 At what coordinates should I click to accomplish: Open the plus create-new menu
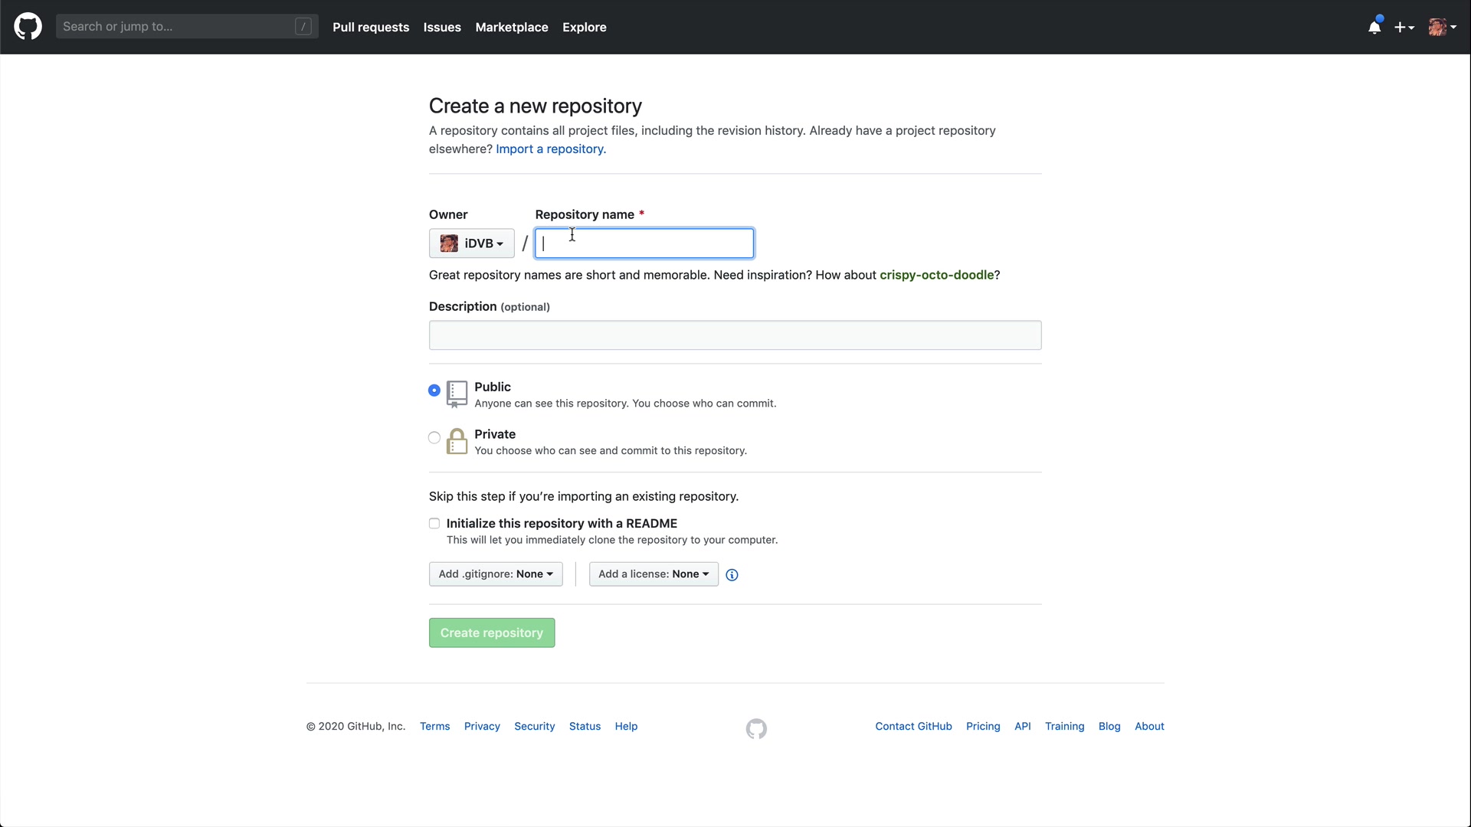[x=1404, y=28]
